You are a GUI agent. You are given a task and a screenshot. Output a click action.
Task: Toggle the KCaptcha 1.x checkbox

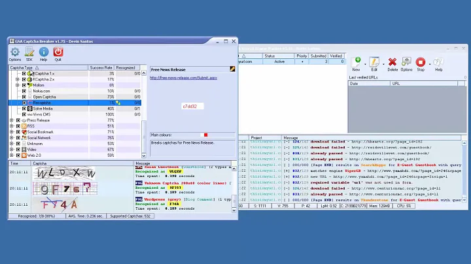click(24, 73)
